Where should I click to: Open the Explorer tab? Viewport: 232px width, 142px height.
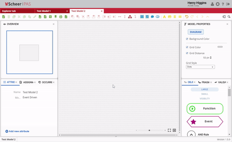[9, 11]
